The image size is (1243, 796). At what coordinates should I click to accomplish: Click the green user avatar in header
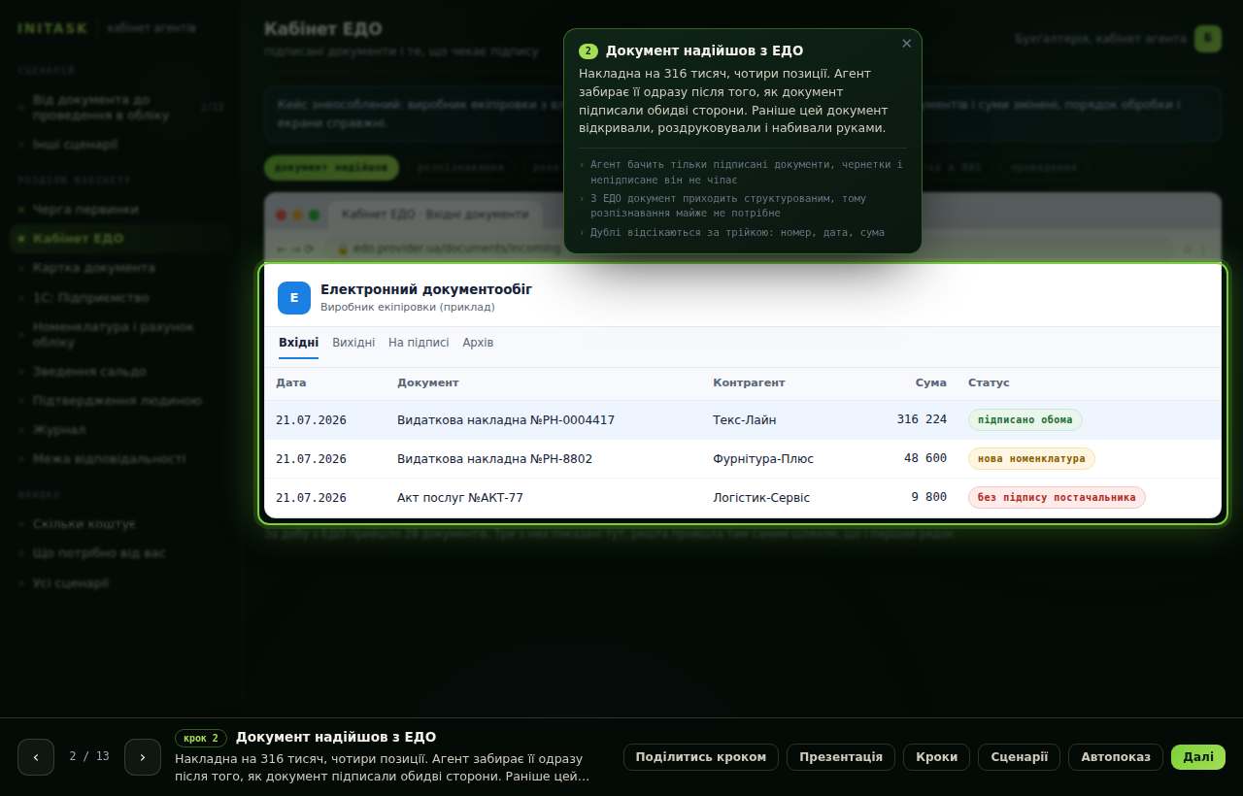tap(1208, 39)
